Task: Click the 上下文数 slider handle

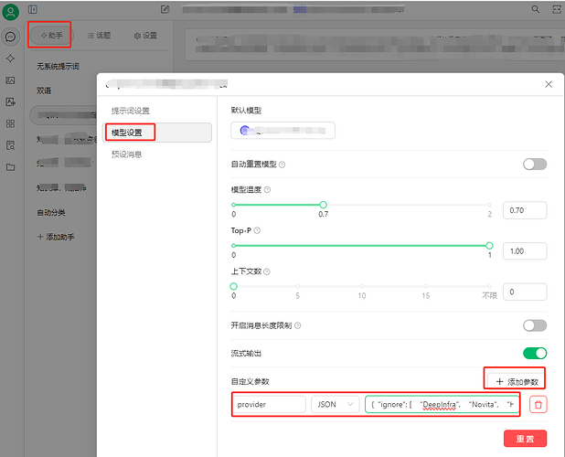Action: (233, 286)
